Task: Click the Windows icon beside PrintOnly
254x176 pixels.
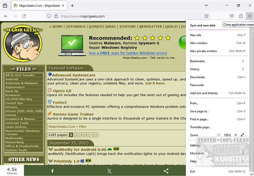Action: [x=82, y=161]
